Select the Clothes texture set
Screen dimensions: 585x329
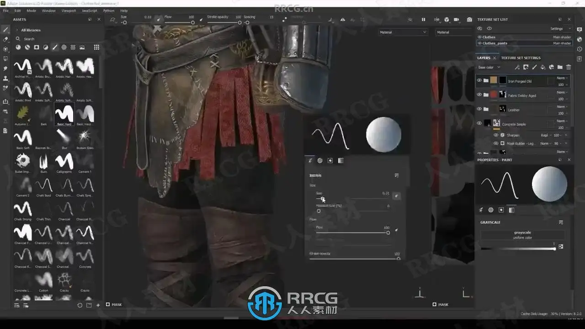pos(525,37)
